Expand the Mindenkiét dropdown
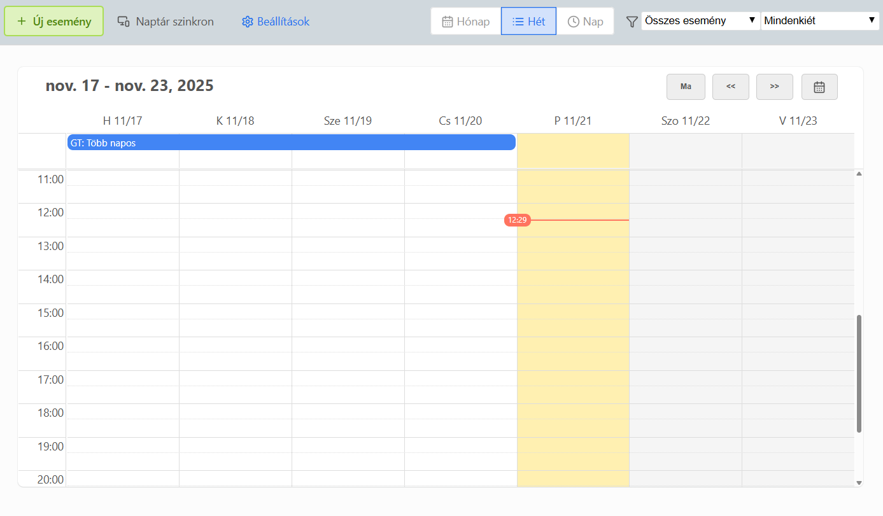The height and width of the screenshot is (516, 883). [x=820, y=21]
